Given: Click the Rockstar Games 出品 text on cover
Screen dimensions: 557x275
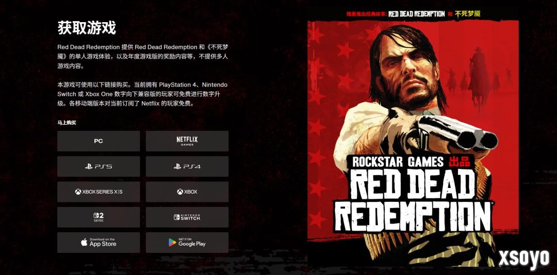Looking at the screenshot, I should [x=411, y=162].
